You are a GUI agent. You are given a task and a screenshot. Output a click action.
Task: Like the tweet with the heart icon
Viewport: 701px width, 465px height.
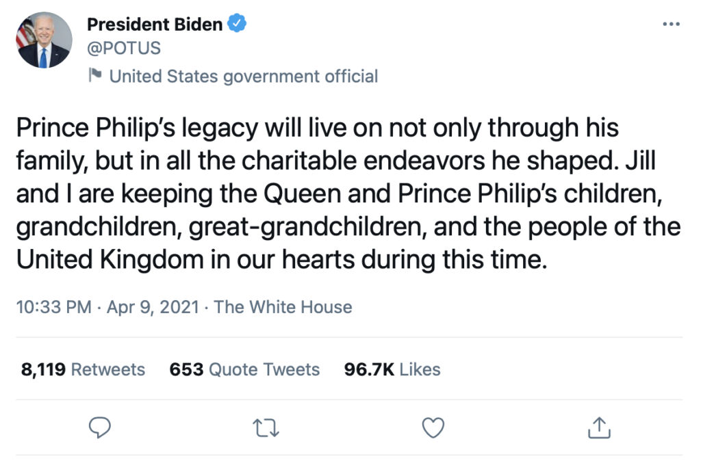pos(433,427)
